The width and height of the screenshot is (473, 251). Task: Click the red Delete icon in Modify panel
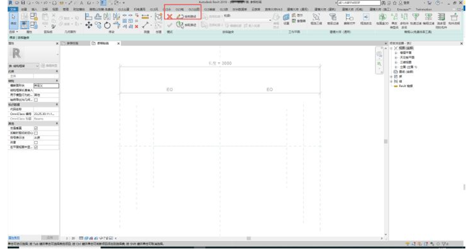point(136,27)
